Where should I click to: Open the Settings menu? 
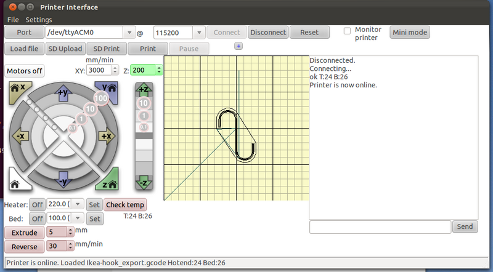38,20
